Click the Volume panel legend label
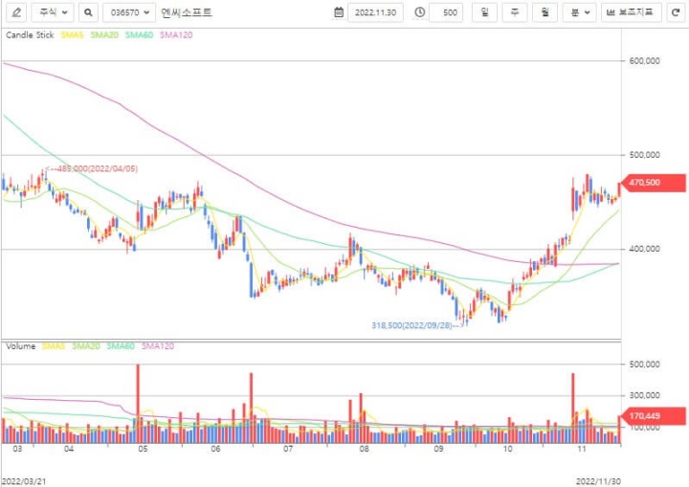Screen dimensions: 689x487 click(21, 346)
